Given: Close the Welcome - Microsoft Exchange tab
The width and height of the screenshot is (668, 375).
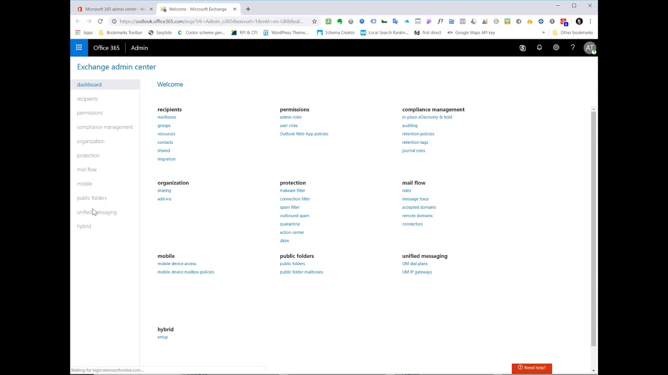Looking at the screenshot, I should coord(234,9).
